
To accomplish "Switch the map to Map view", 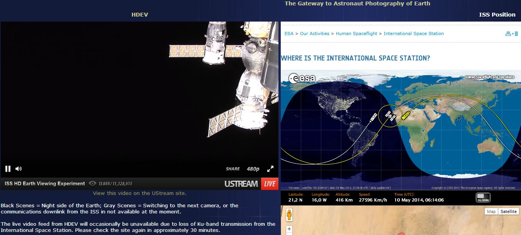I will pyautogui.click(x=491, y=211).
